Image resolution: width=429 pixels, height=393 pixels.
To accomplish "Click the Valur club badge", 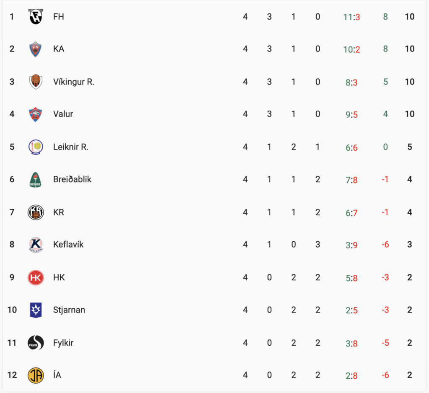I will pos(36,114).
